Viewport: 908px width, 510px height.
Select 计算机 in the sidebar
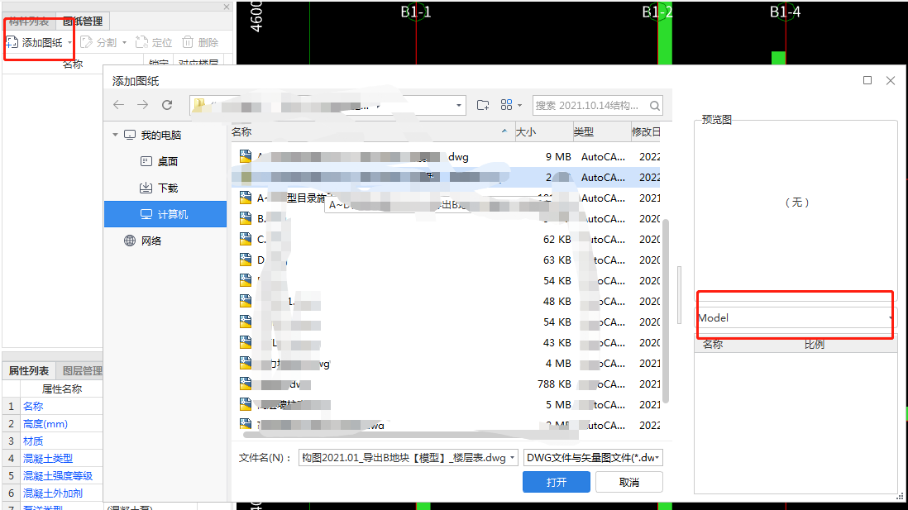(x=165, y=214)
